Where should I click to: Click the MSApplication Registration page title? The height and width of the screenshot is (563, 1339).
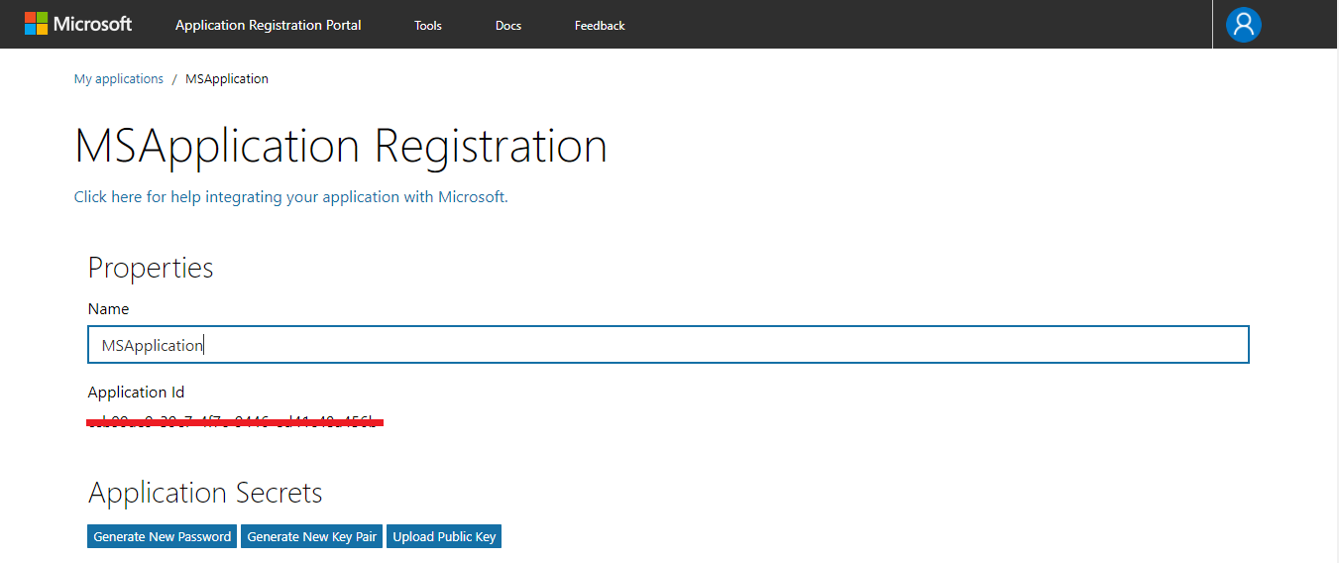click(340, 147)
